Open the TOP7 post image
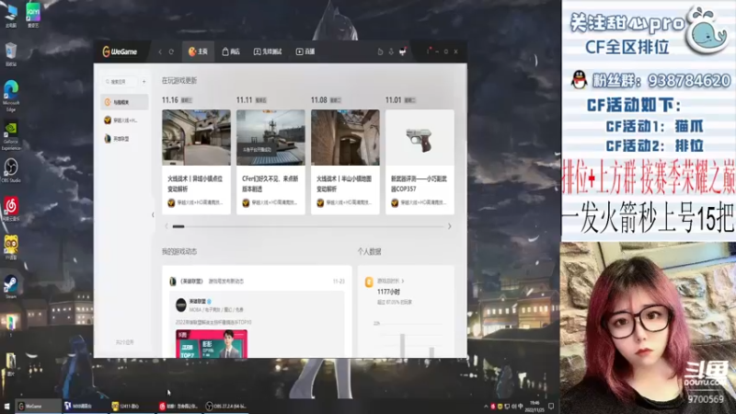736x414 pixels. click(212, 343)
